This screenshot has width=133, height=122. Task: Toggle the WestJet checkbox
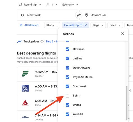67,114
